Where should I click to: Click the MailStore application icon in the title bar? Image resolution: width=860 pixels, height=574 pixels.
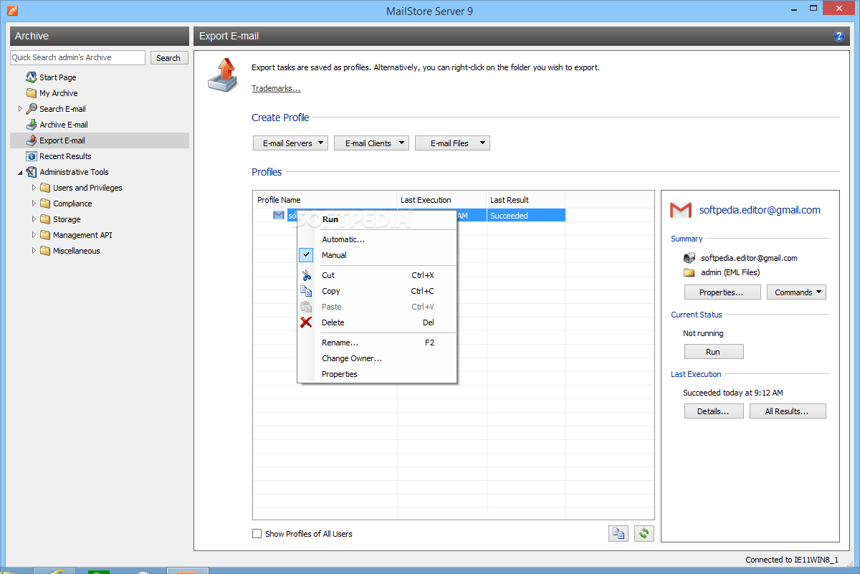coord(12,11)
